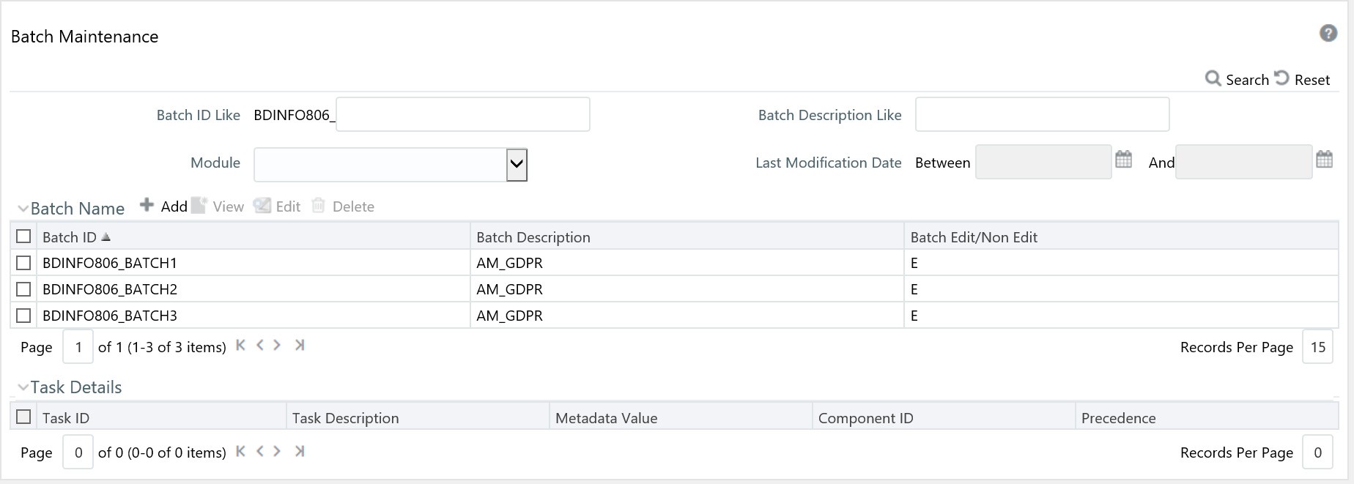Collapse the Task Details section
Image resolution: width=1354 pixels, height=484 pixels.
[23, 387]
